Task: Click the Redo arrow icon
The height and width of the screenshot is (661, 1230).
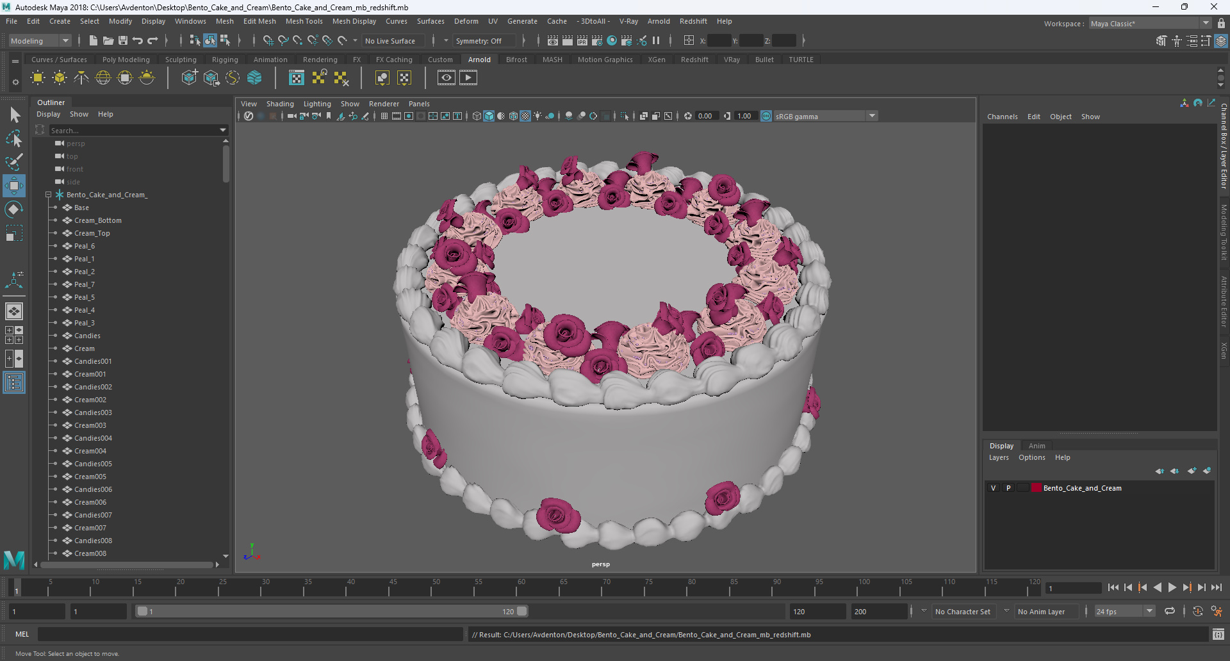Action: [152, 40]
